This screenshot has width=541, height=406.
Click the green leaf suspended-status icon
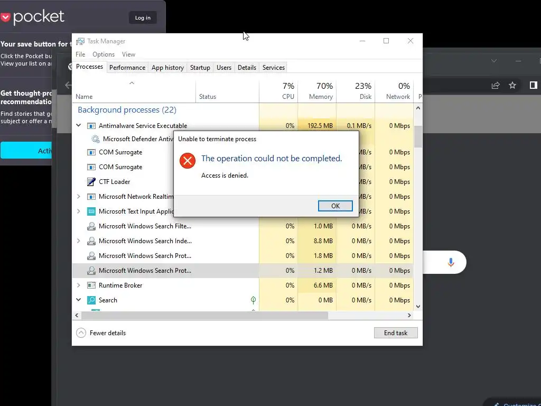click(253, 300)
